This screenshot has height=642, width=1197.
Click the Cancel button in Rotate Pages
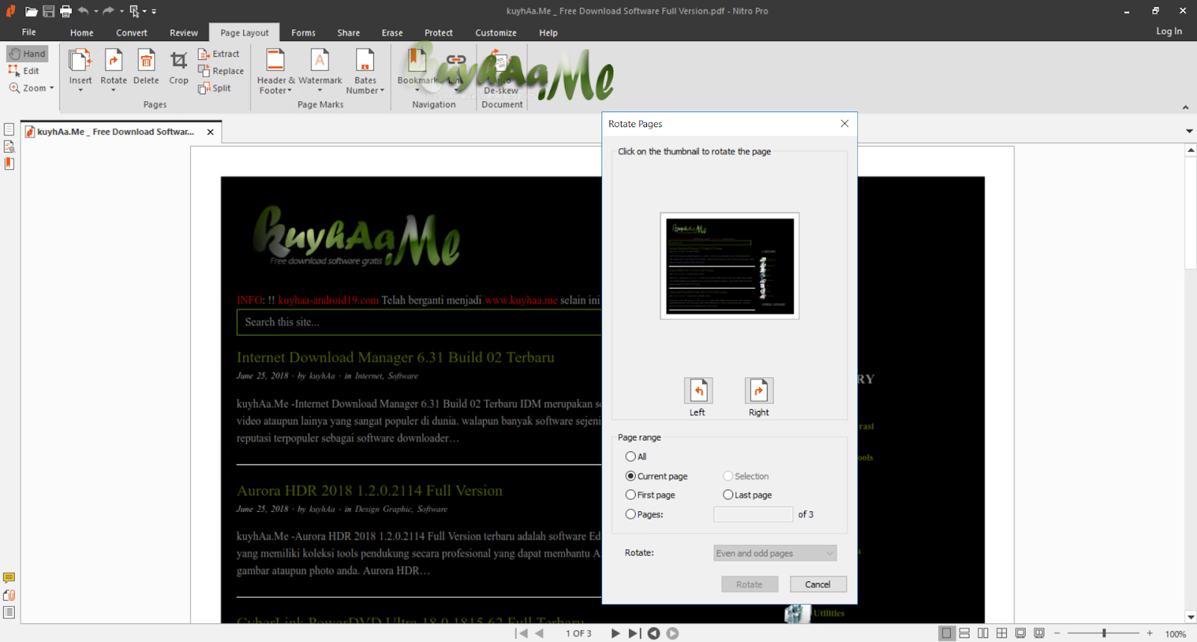(x=818, y=584)
